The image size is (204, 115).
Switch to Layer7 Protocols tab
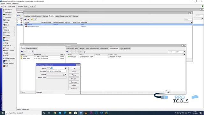tap(125, 49)
